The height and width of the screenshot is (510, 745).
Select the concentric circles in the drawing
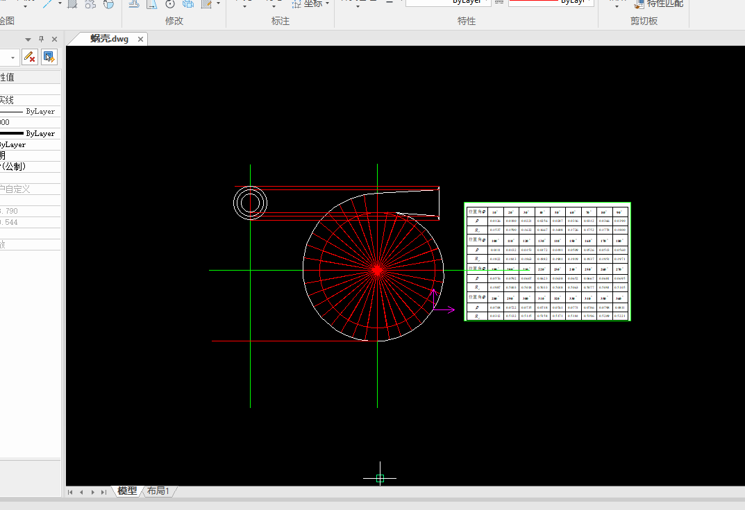coord(251,203)
